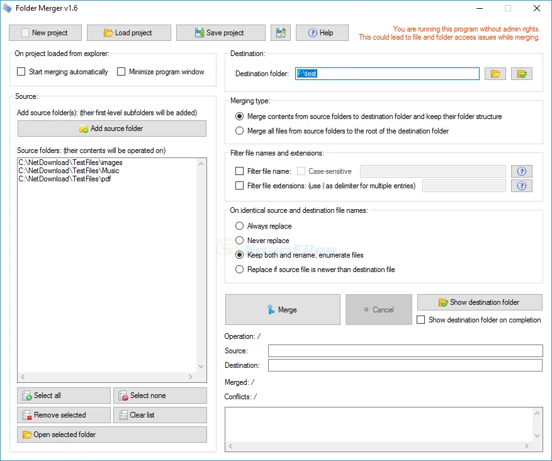Close the Folder Merger window
The image size is (552, 461).
click(x=536, y=8)
